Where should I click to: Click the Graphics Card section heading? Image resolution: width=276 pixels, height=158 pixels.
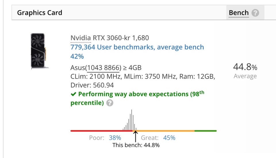point(39,13)
